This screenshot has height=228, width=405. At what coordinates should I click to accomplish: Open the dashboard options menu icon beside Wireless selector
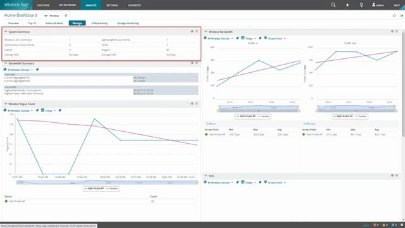coord(66,15)
